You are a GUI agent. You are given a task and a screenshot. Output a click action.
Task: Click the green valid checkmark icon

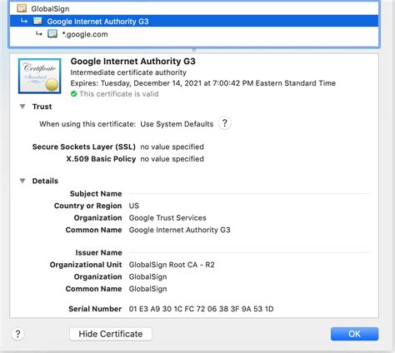73,94
